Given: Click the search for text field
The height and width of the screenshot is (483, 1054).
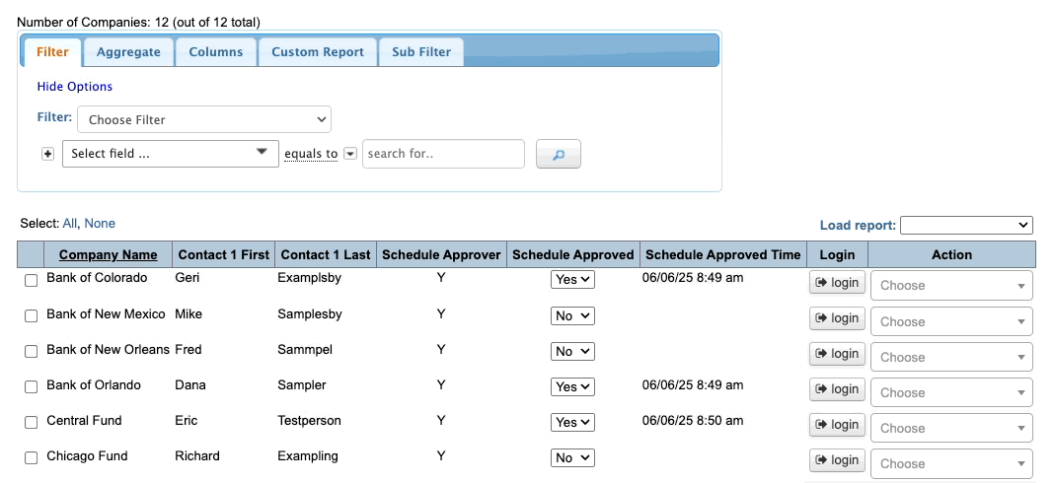Looking at the screenshot, I should click(x=443, y=154).
